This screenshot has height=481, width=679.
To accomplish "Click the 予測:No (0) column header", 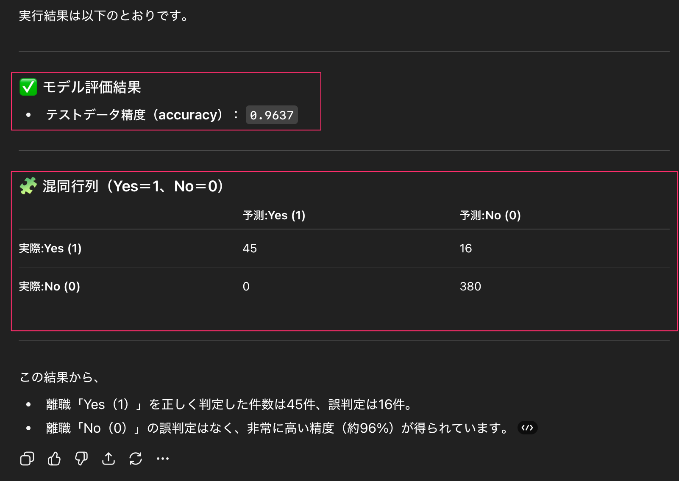I will tap(490, 215).
